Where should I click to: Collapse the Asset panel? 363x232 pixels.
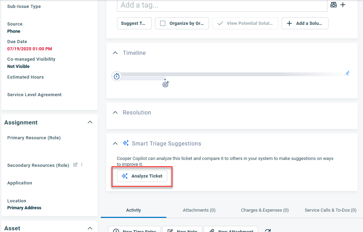point(90,228)
